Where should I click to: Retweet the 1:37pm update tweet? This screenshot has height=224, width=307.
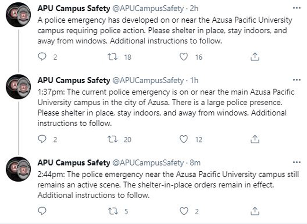(113, 140)
